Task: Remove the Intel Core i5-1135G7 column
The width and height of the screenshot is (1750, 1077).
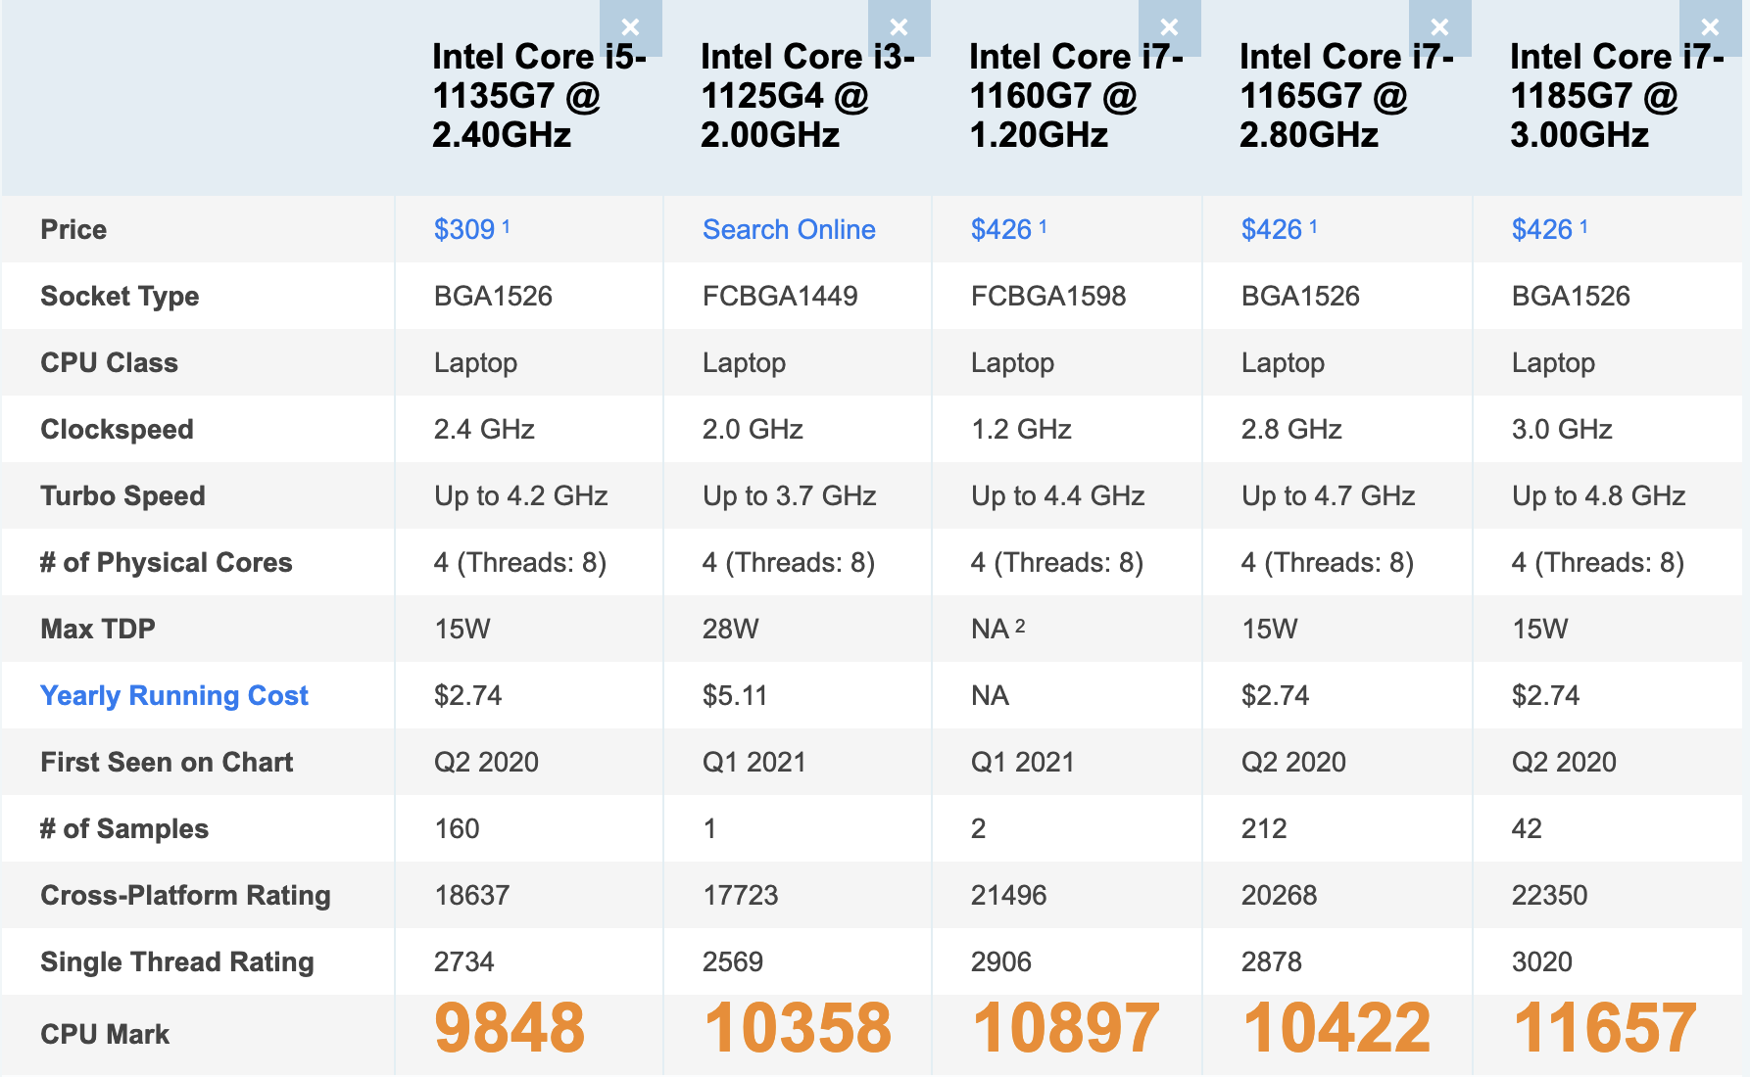Action: [x=630, y=27]
